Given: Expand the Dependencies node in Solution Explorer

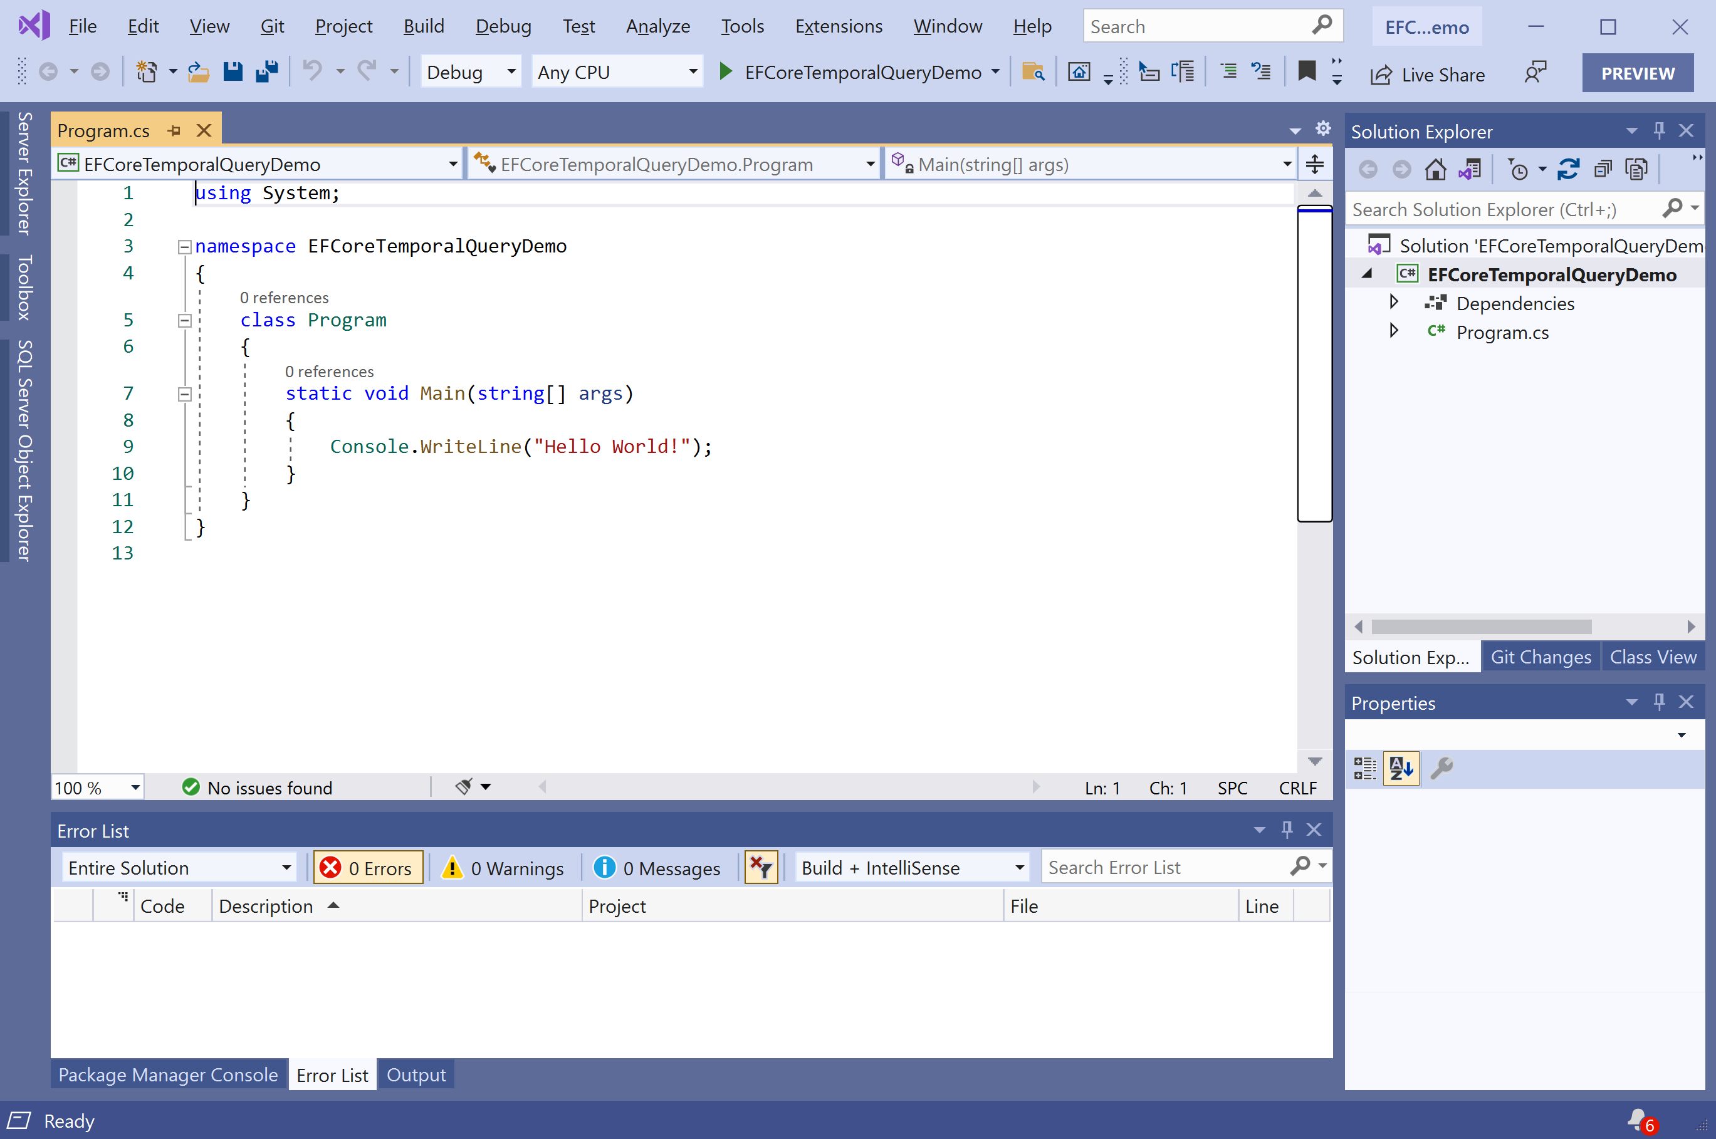Looking at the screenshot, I should (x=1393, y=302).
